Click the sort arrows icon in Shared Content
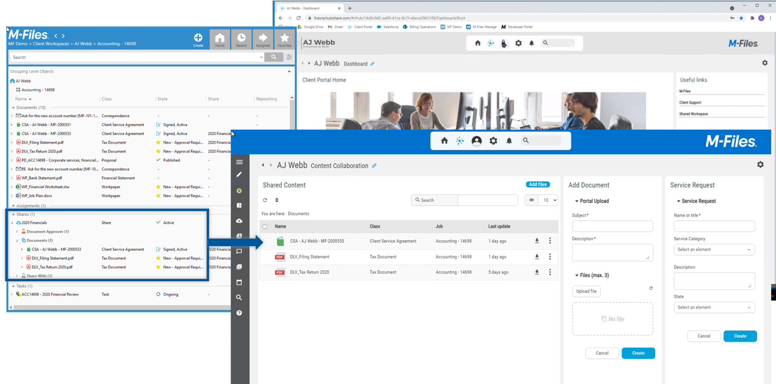 (277, 200)
